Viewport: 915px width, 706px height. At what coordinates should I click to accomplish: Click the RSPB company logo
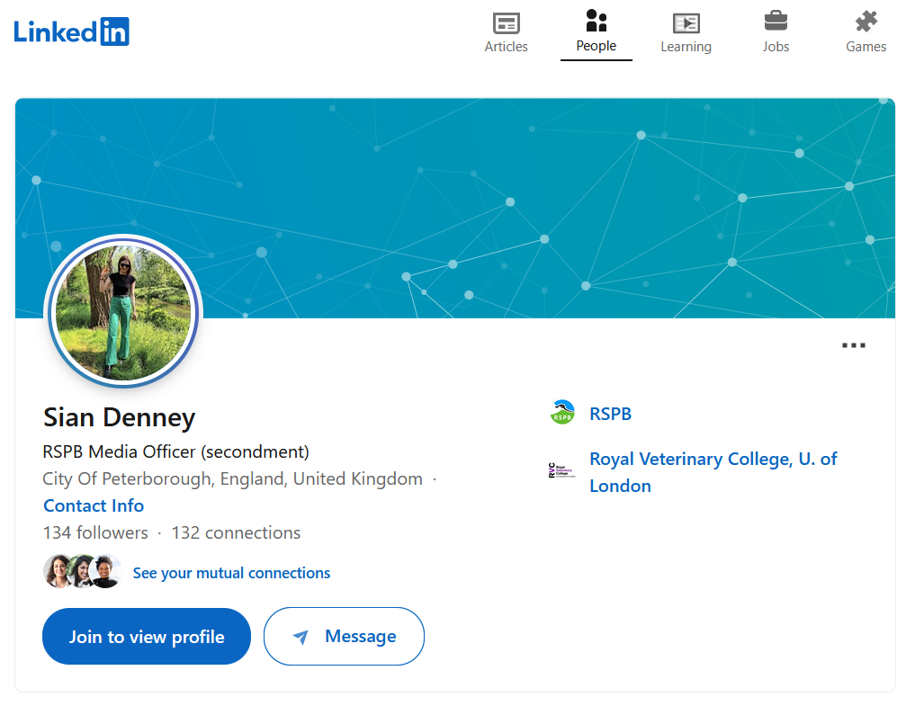562,413
